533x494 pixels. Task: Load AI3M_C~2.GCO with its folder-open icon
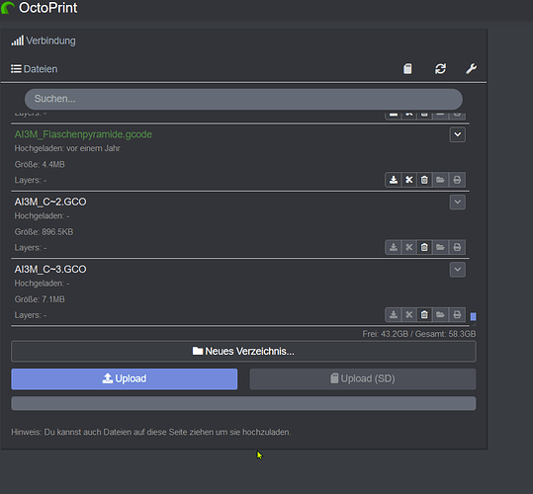tap(441, 247)
